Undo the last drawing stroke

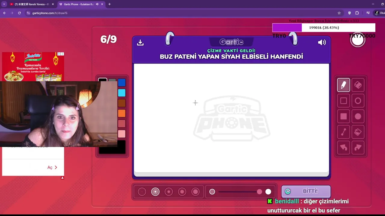[x=343, y=148]
